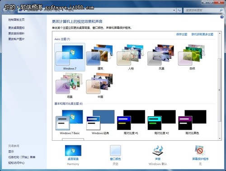Select the 高对比度 #2 theme
This screenshot has height=171, width=226.
click(161, 122)
